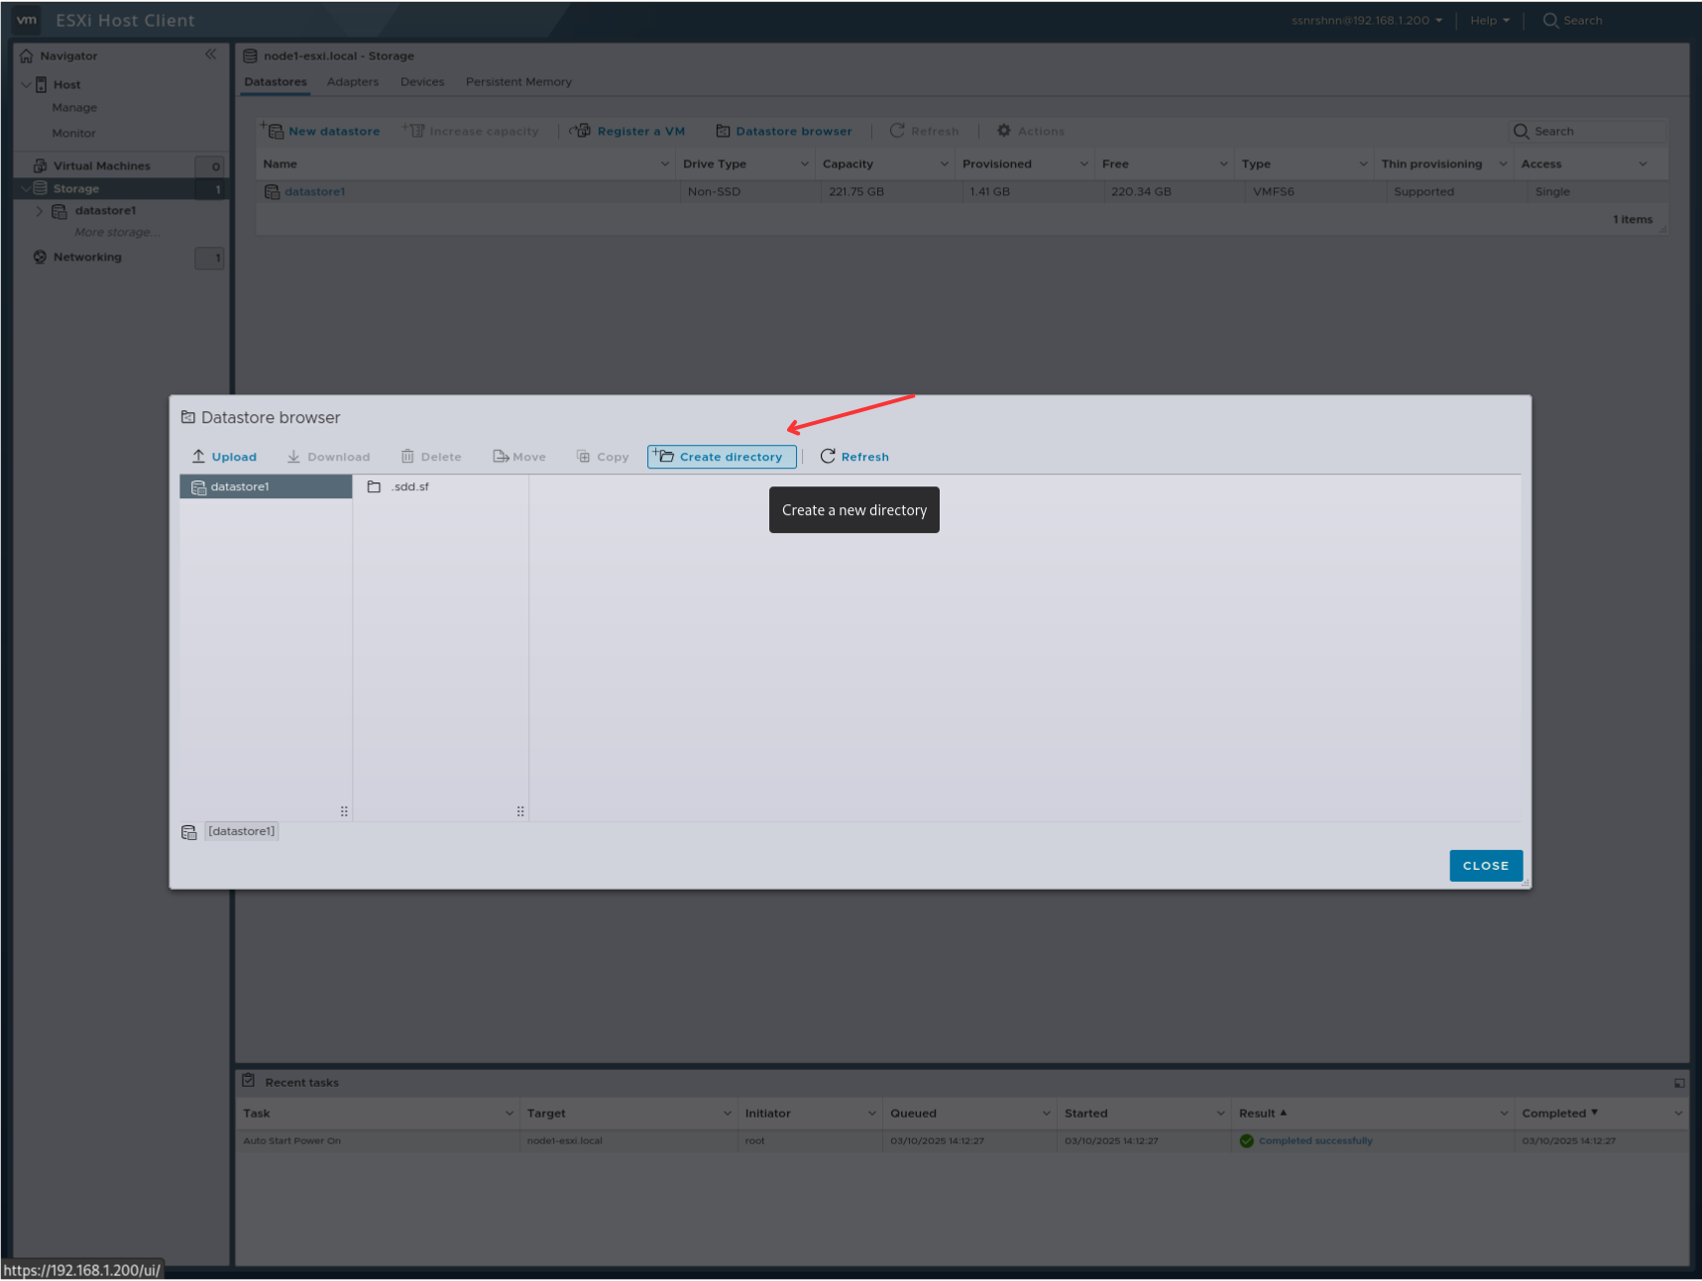Click the Copy icon in Datastore browser
The image size is (1702, 1281).
pyautogui.click(x=582, y=456)
